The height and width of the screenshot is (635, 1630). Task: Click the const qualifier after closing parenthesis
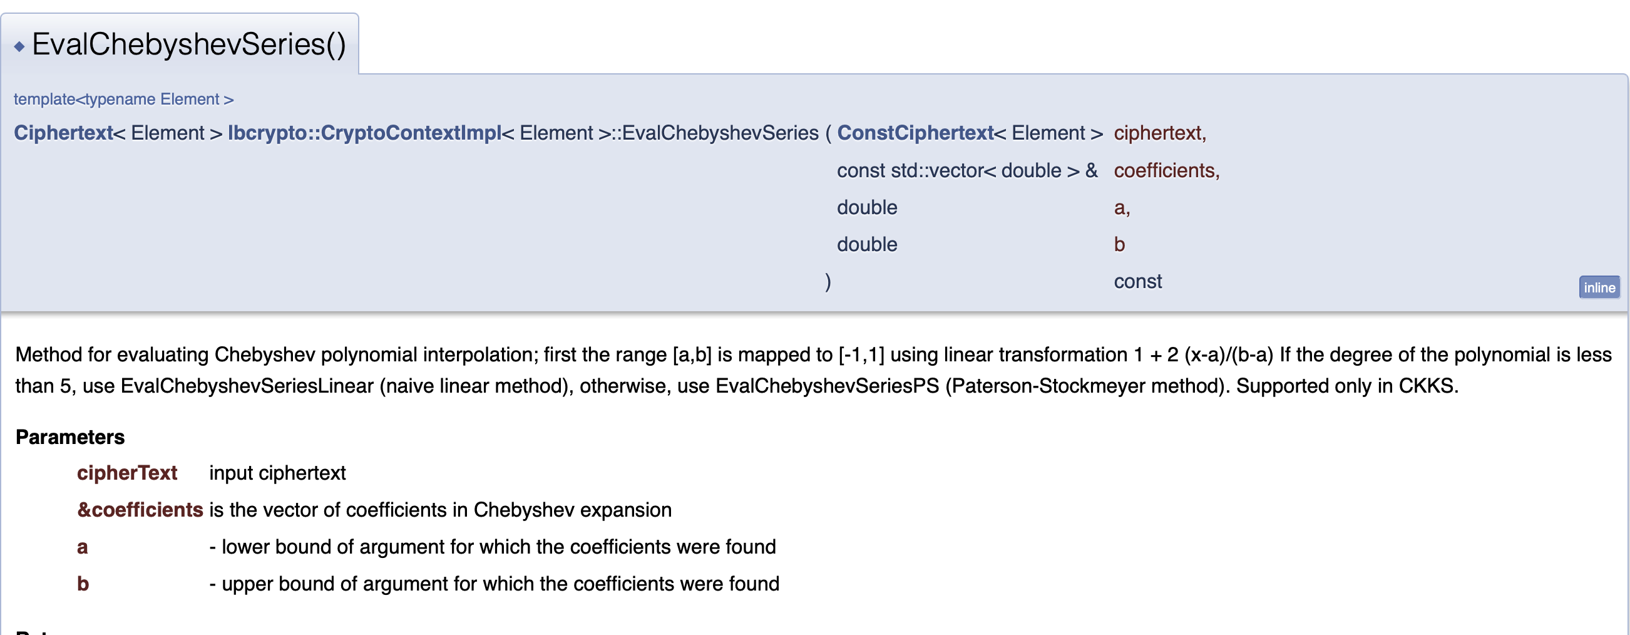tap(1137, 281)
